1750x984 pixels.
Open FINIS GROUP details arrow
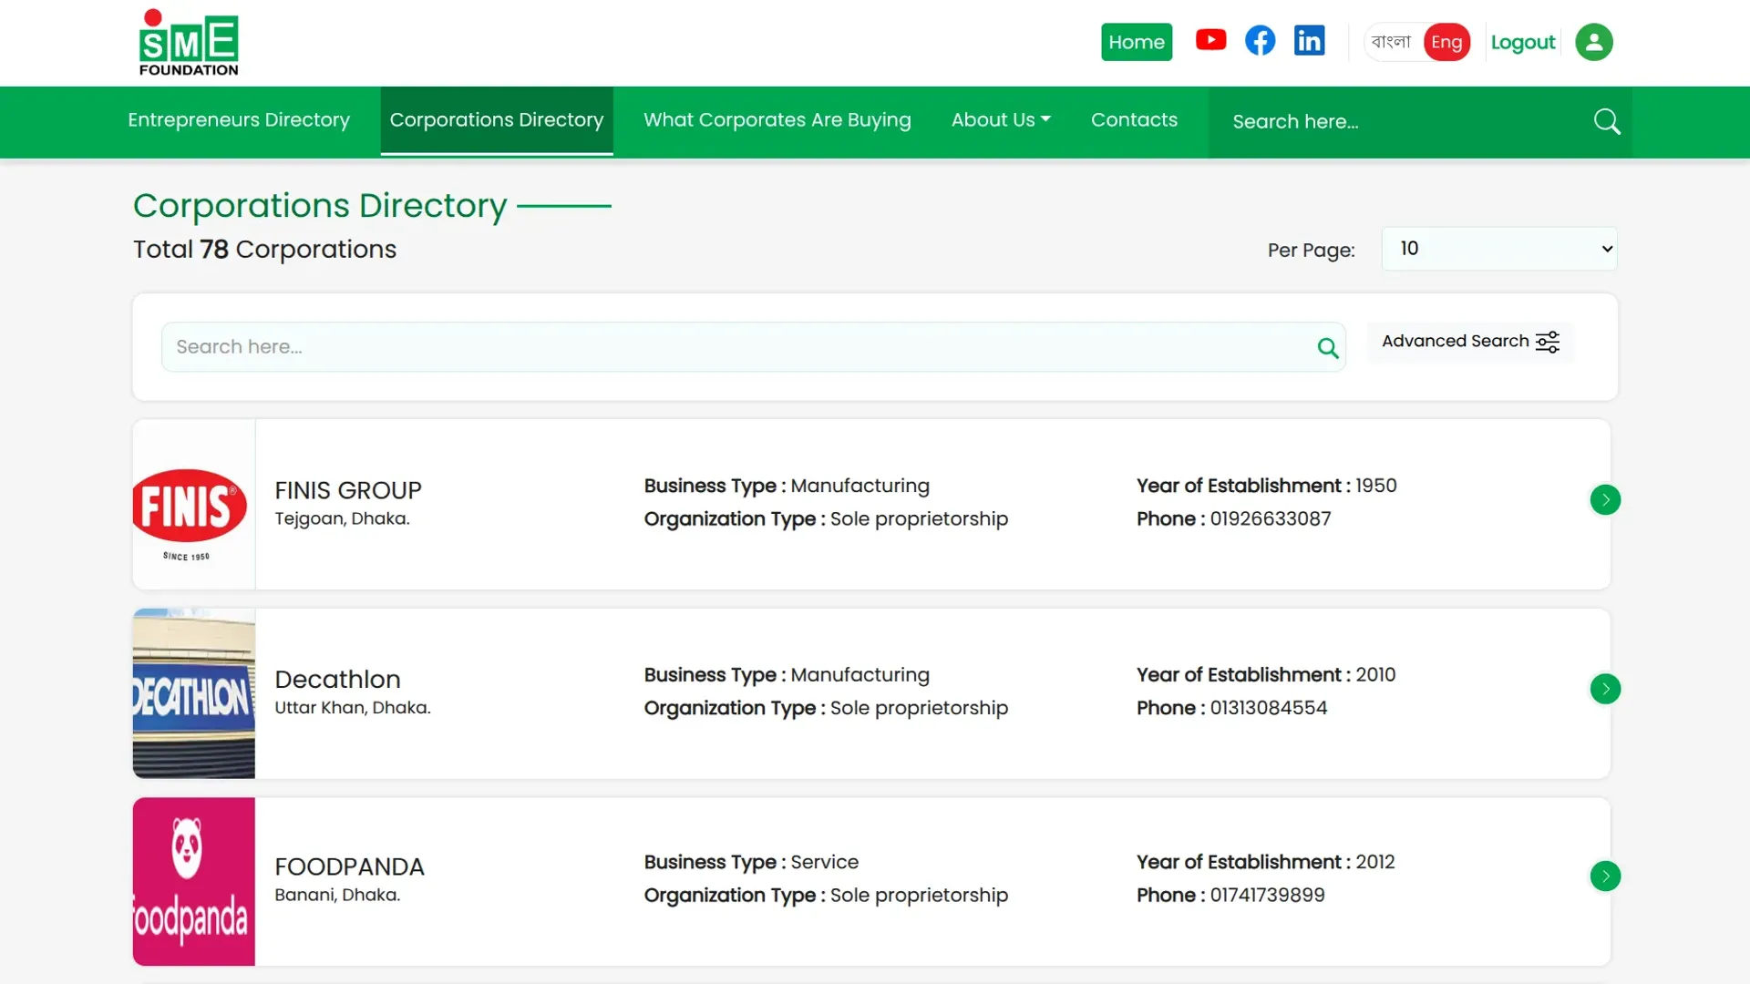pos(1605,499)
